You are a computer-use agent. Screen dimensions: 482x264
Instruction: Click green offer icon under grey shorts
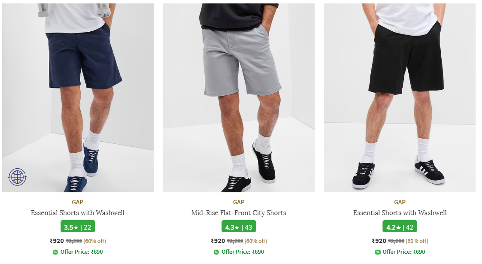point(216,252)
